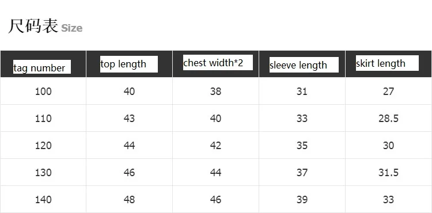
Task: Click top length value 43
Action: click(x=129, y=119)
